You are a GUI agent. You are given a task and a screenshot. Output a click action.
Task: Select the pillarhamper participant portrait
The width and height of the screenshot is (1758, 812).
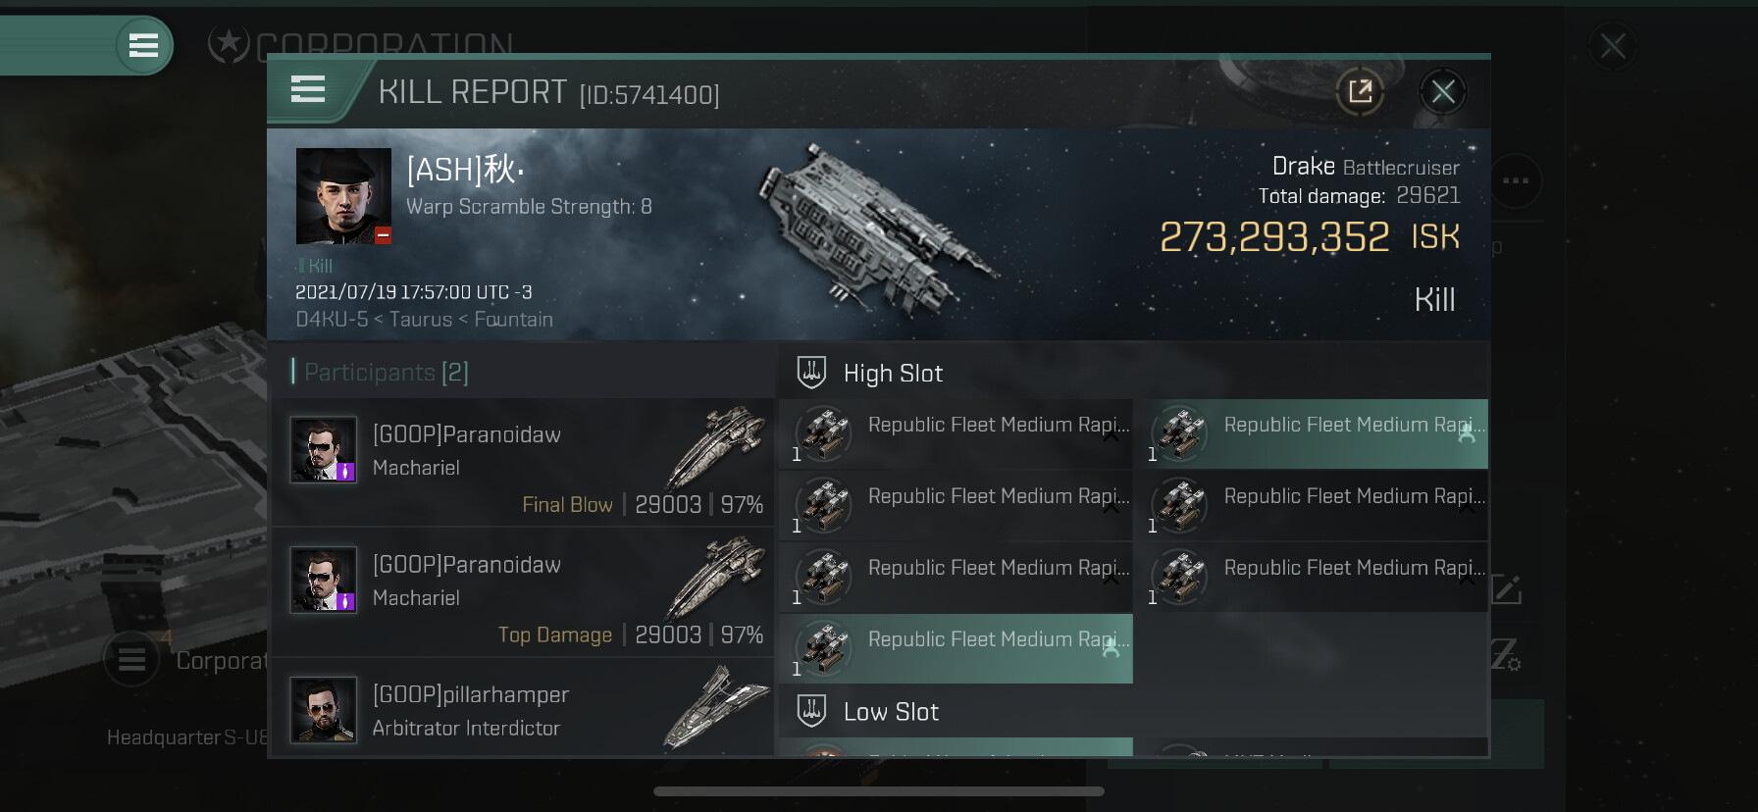[x=324, y=710]
